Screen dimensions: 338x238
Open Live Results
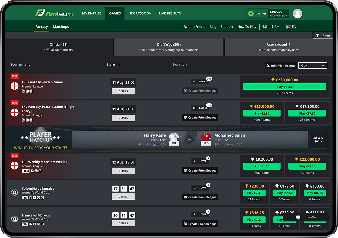pyautogui.click(x=170, y=13)
